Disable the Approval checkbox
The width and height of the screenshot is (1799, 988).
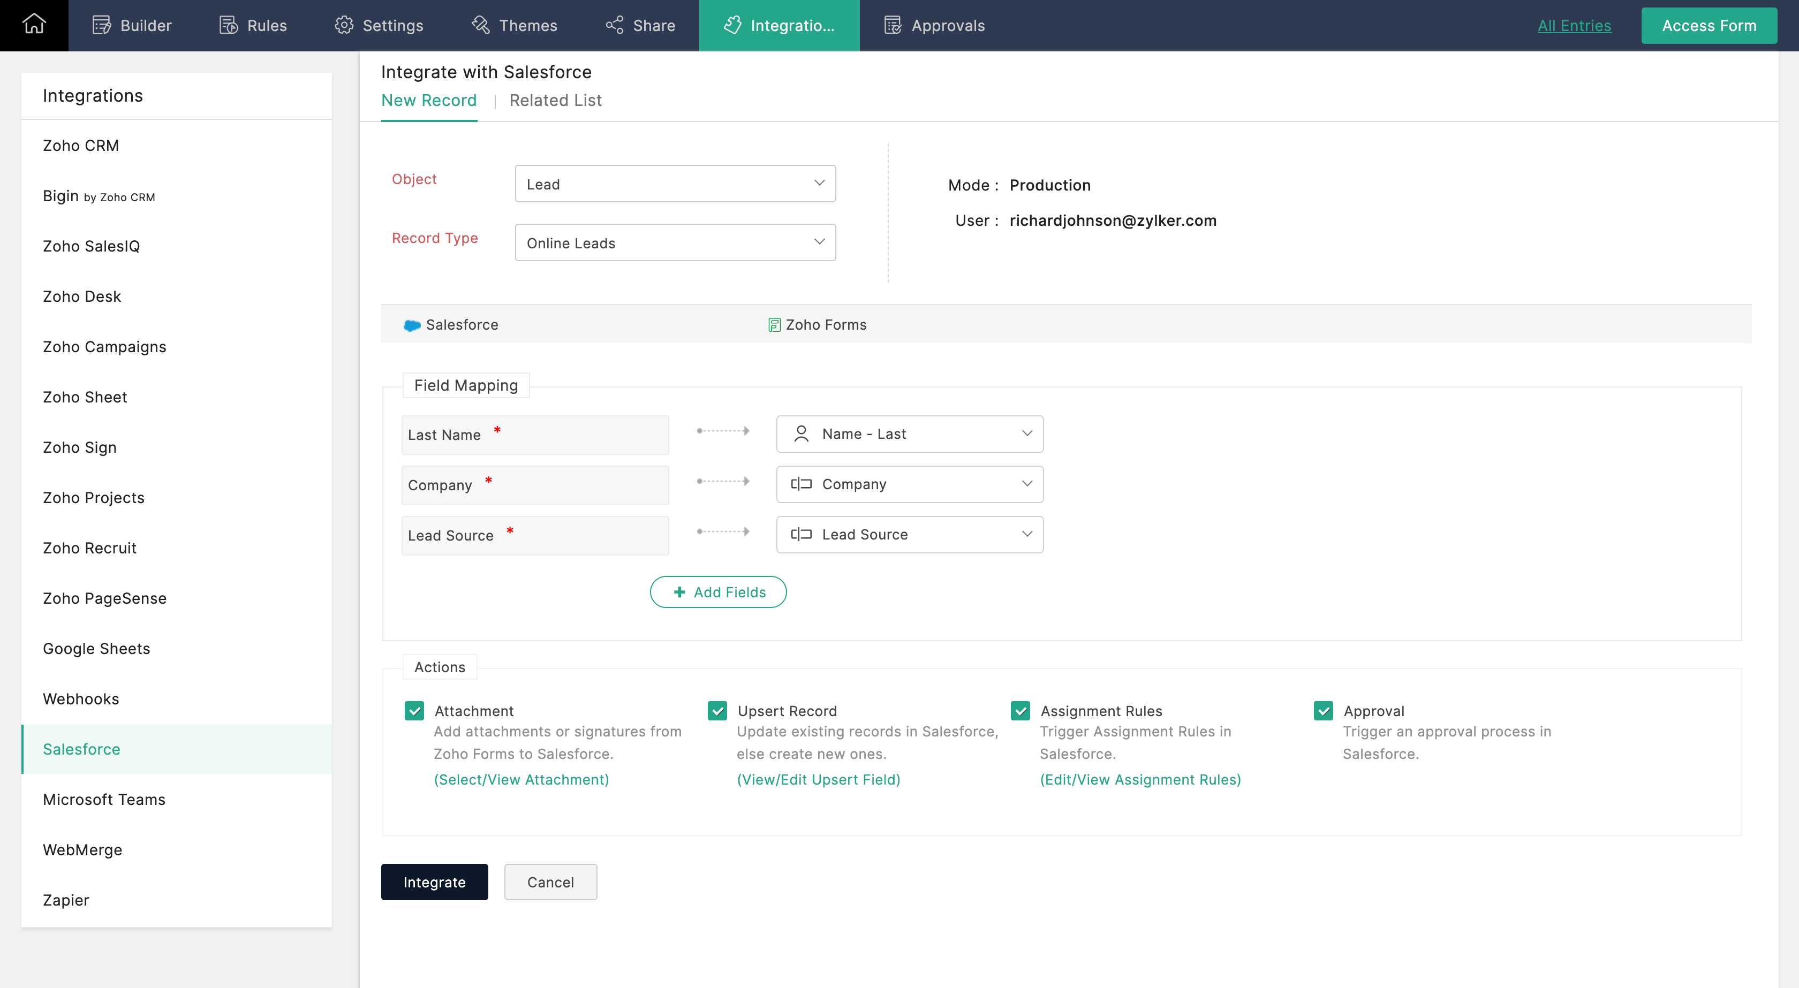(1324, 711)
